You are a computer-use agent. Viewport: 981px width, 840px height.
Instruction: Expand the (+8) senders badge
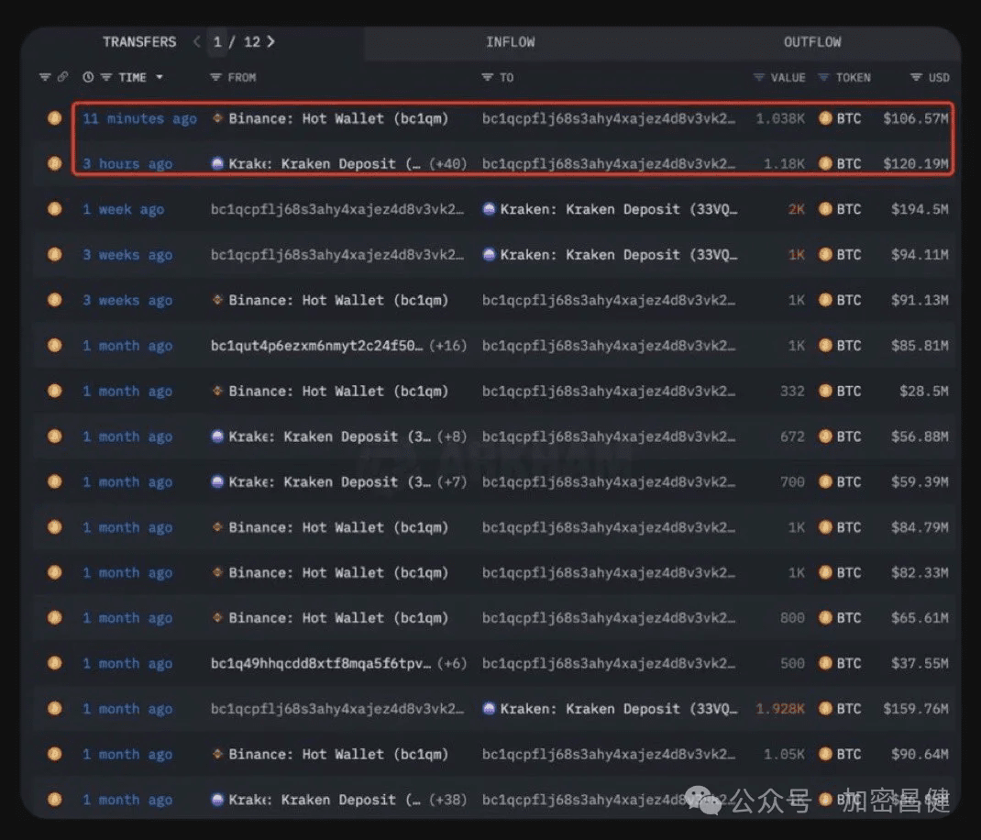pyautogui.click(x=452, y=437)
